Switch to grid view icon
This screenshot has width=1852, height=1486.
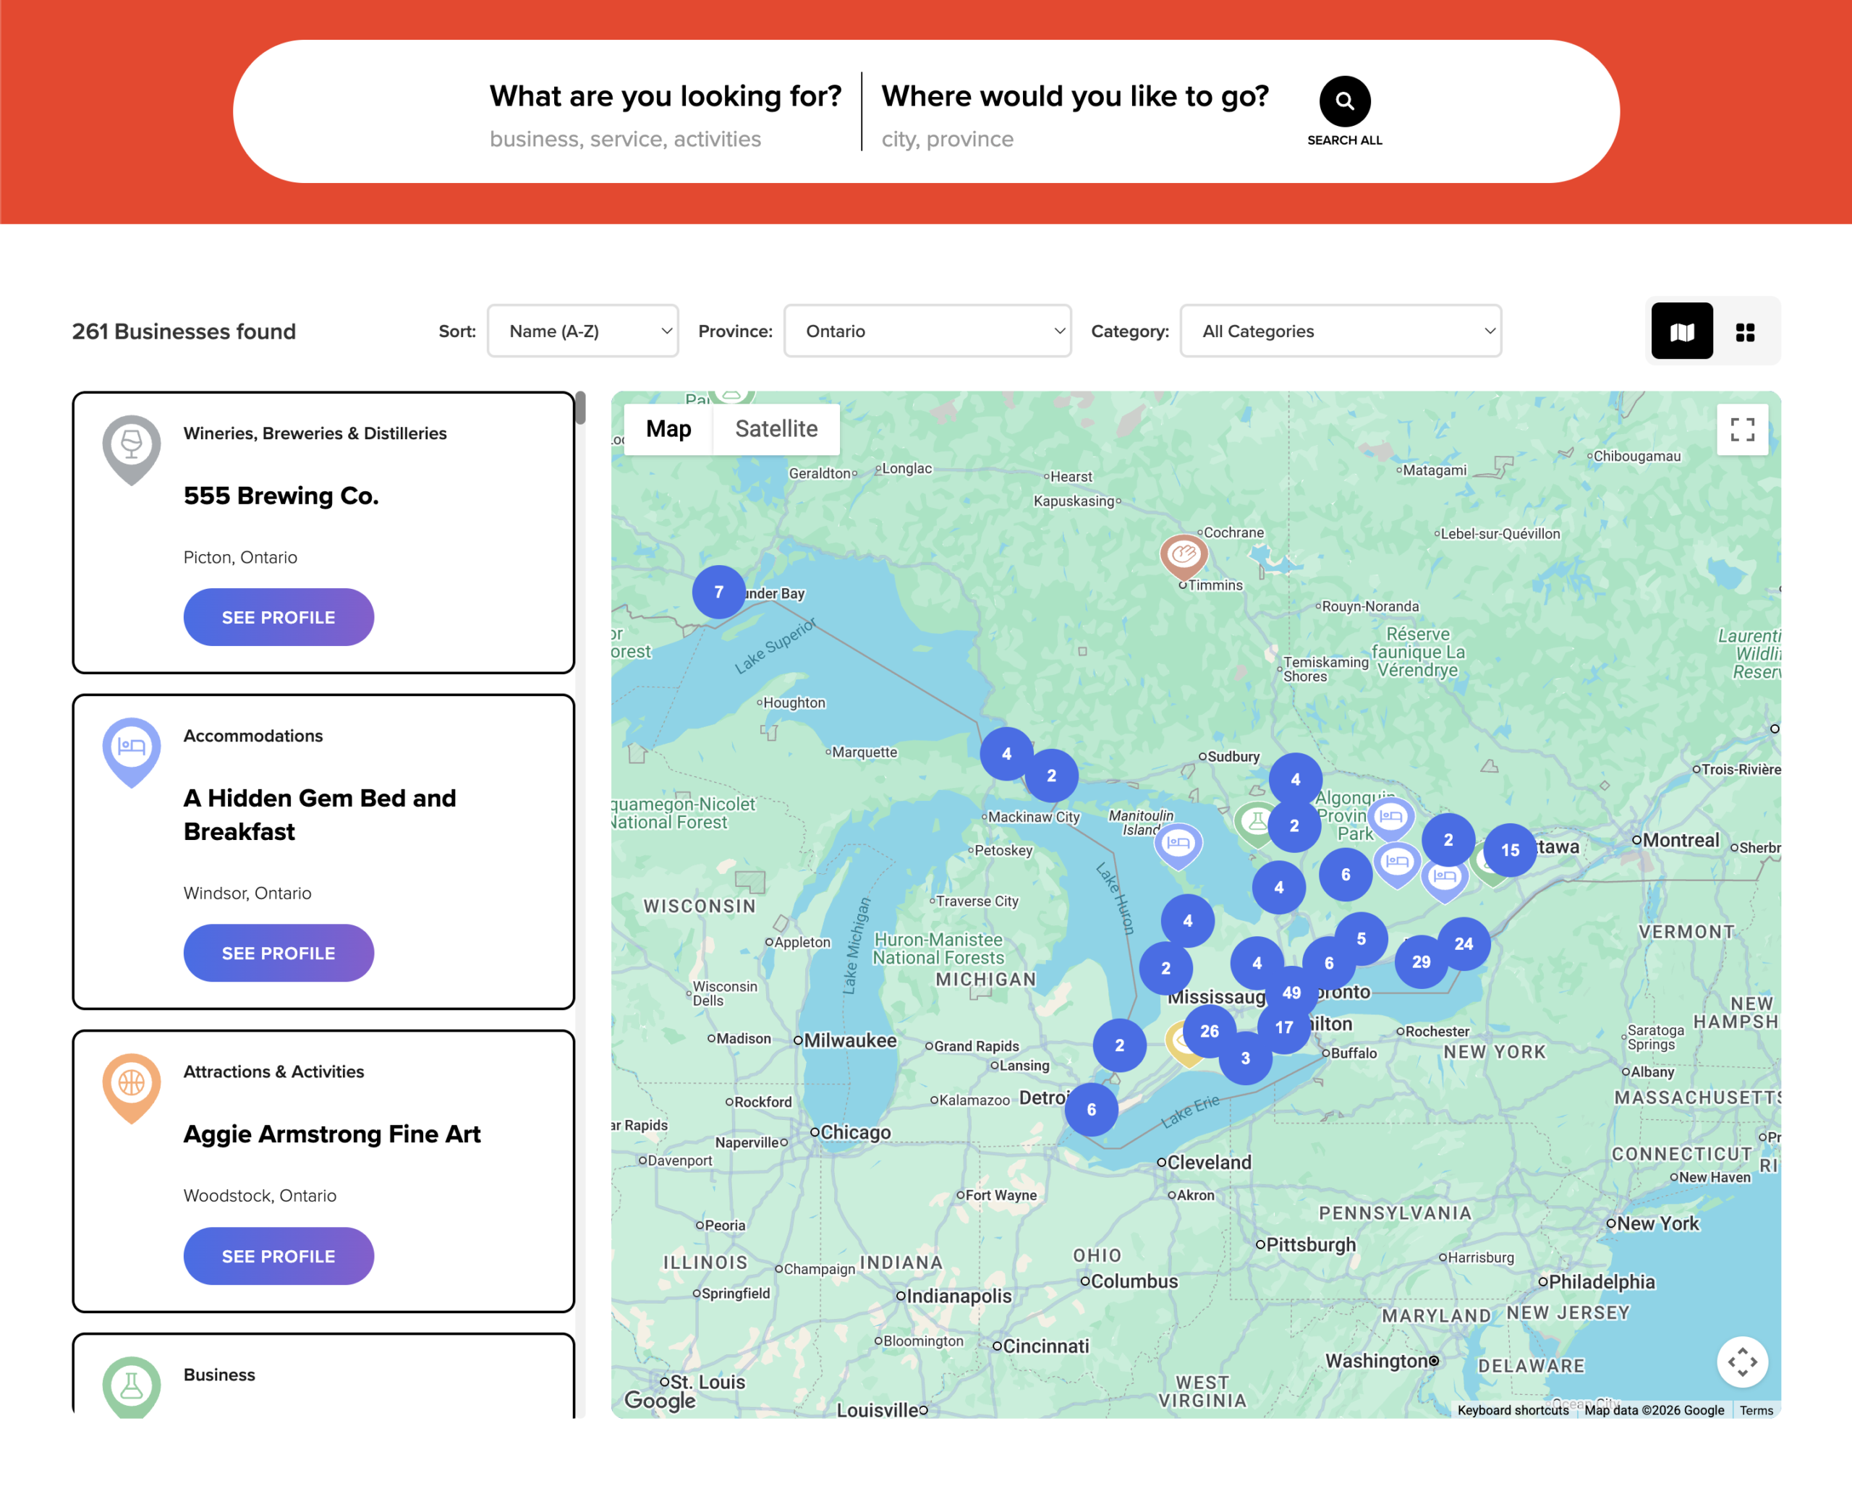(1743, 331)
